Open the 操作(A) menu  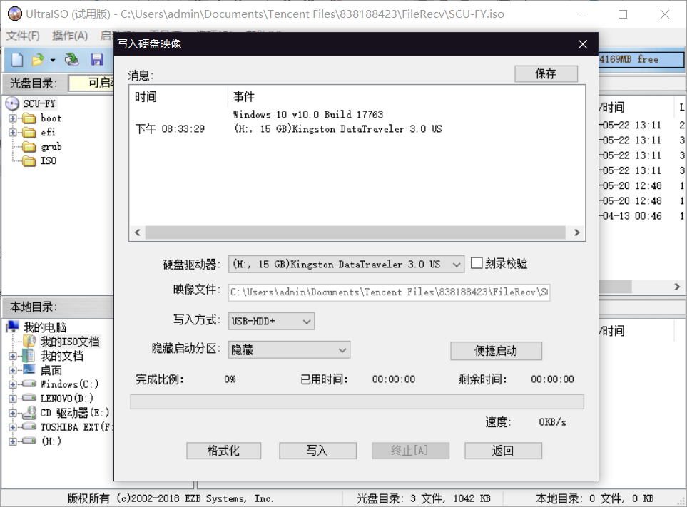(x=70, y=36)
